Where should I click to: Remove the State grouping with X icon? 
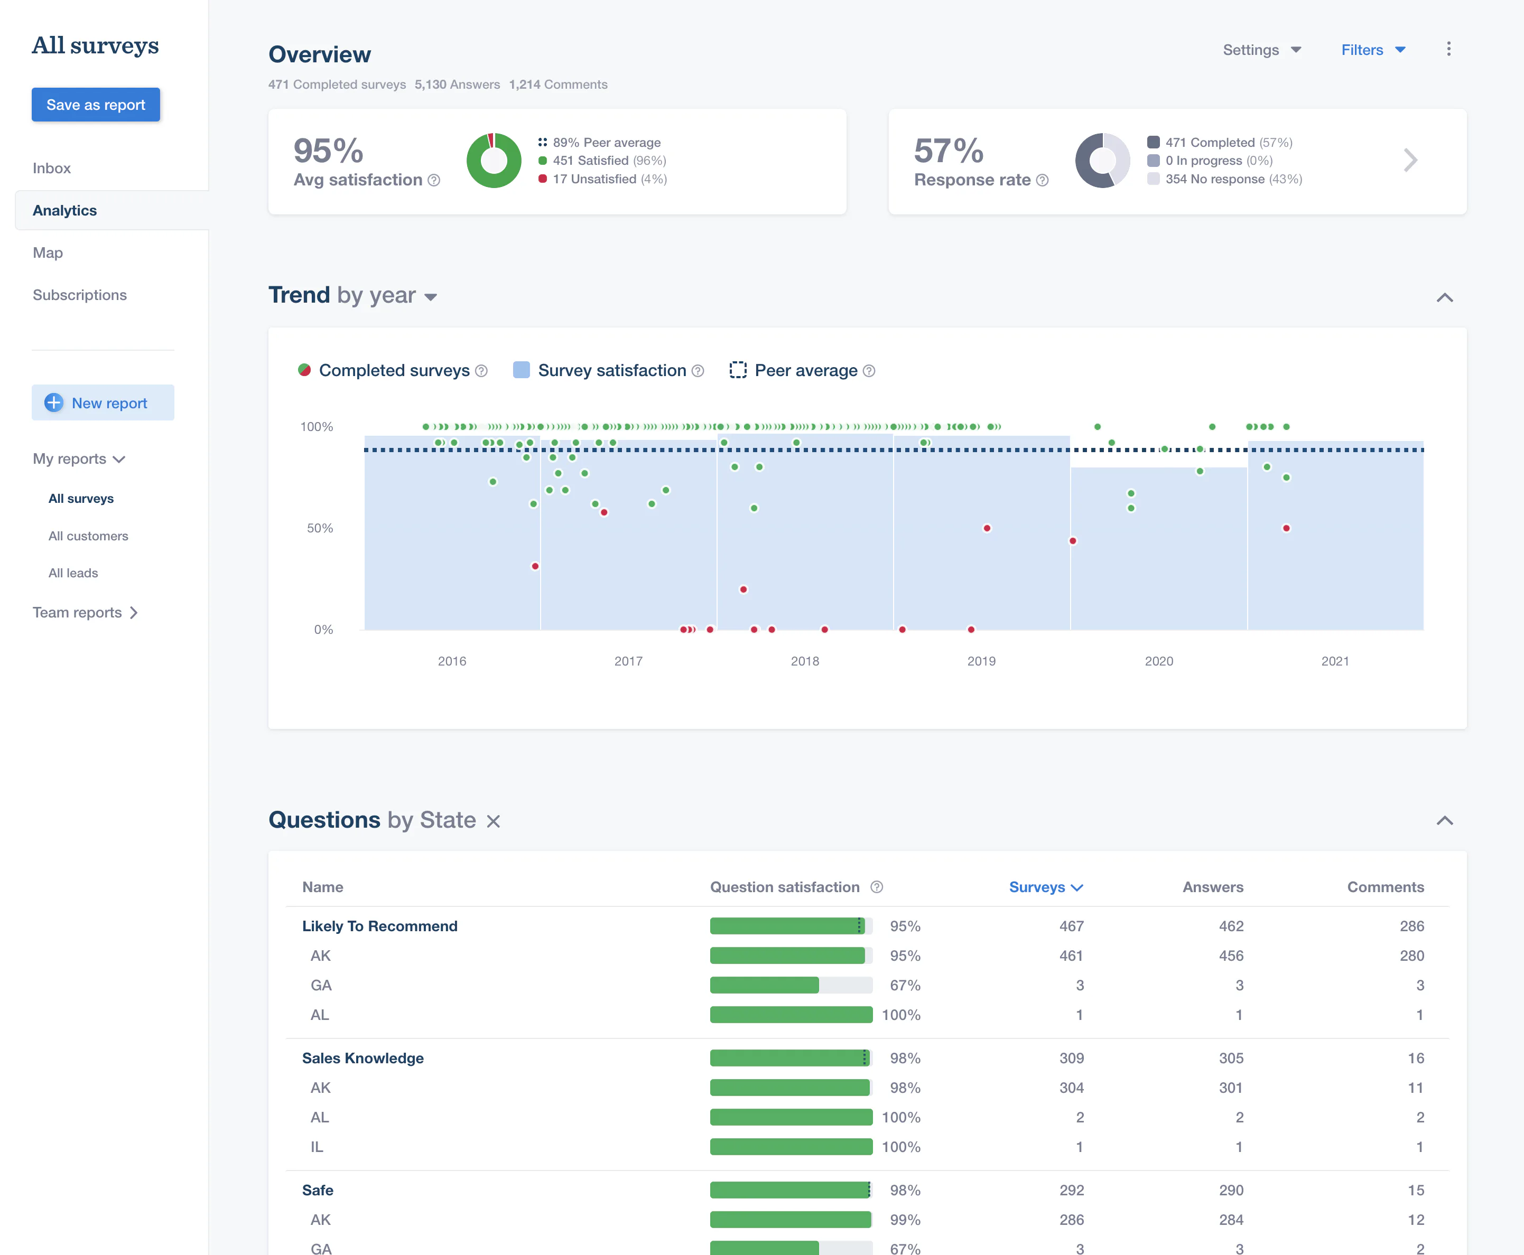(494, 821)
